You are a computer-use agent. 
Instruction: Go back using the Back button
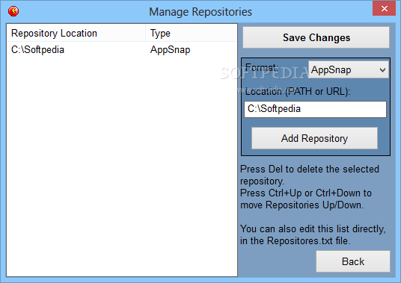(353, 261)
